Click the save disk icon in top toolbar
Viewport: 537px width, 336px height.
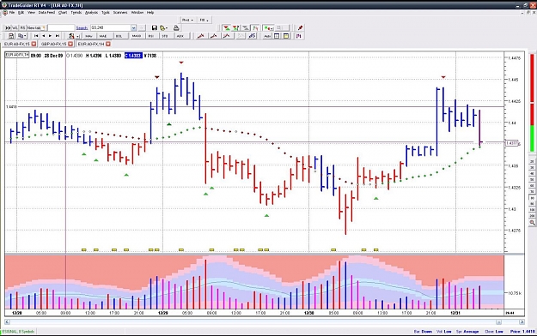click(155, 27)
